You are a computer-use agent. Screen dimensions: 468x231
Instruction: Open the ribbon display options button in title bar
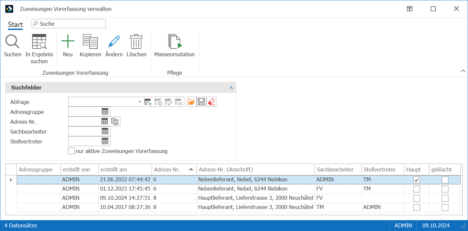click(x=409, y=9)
